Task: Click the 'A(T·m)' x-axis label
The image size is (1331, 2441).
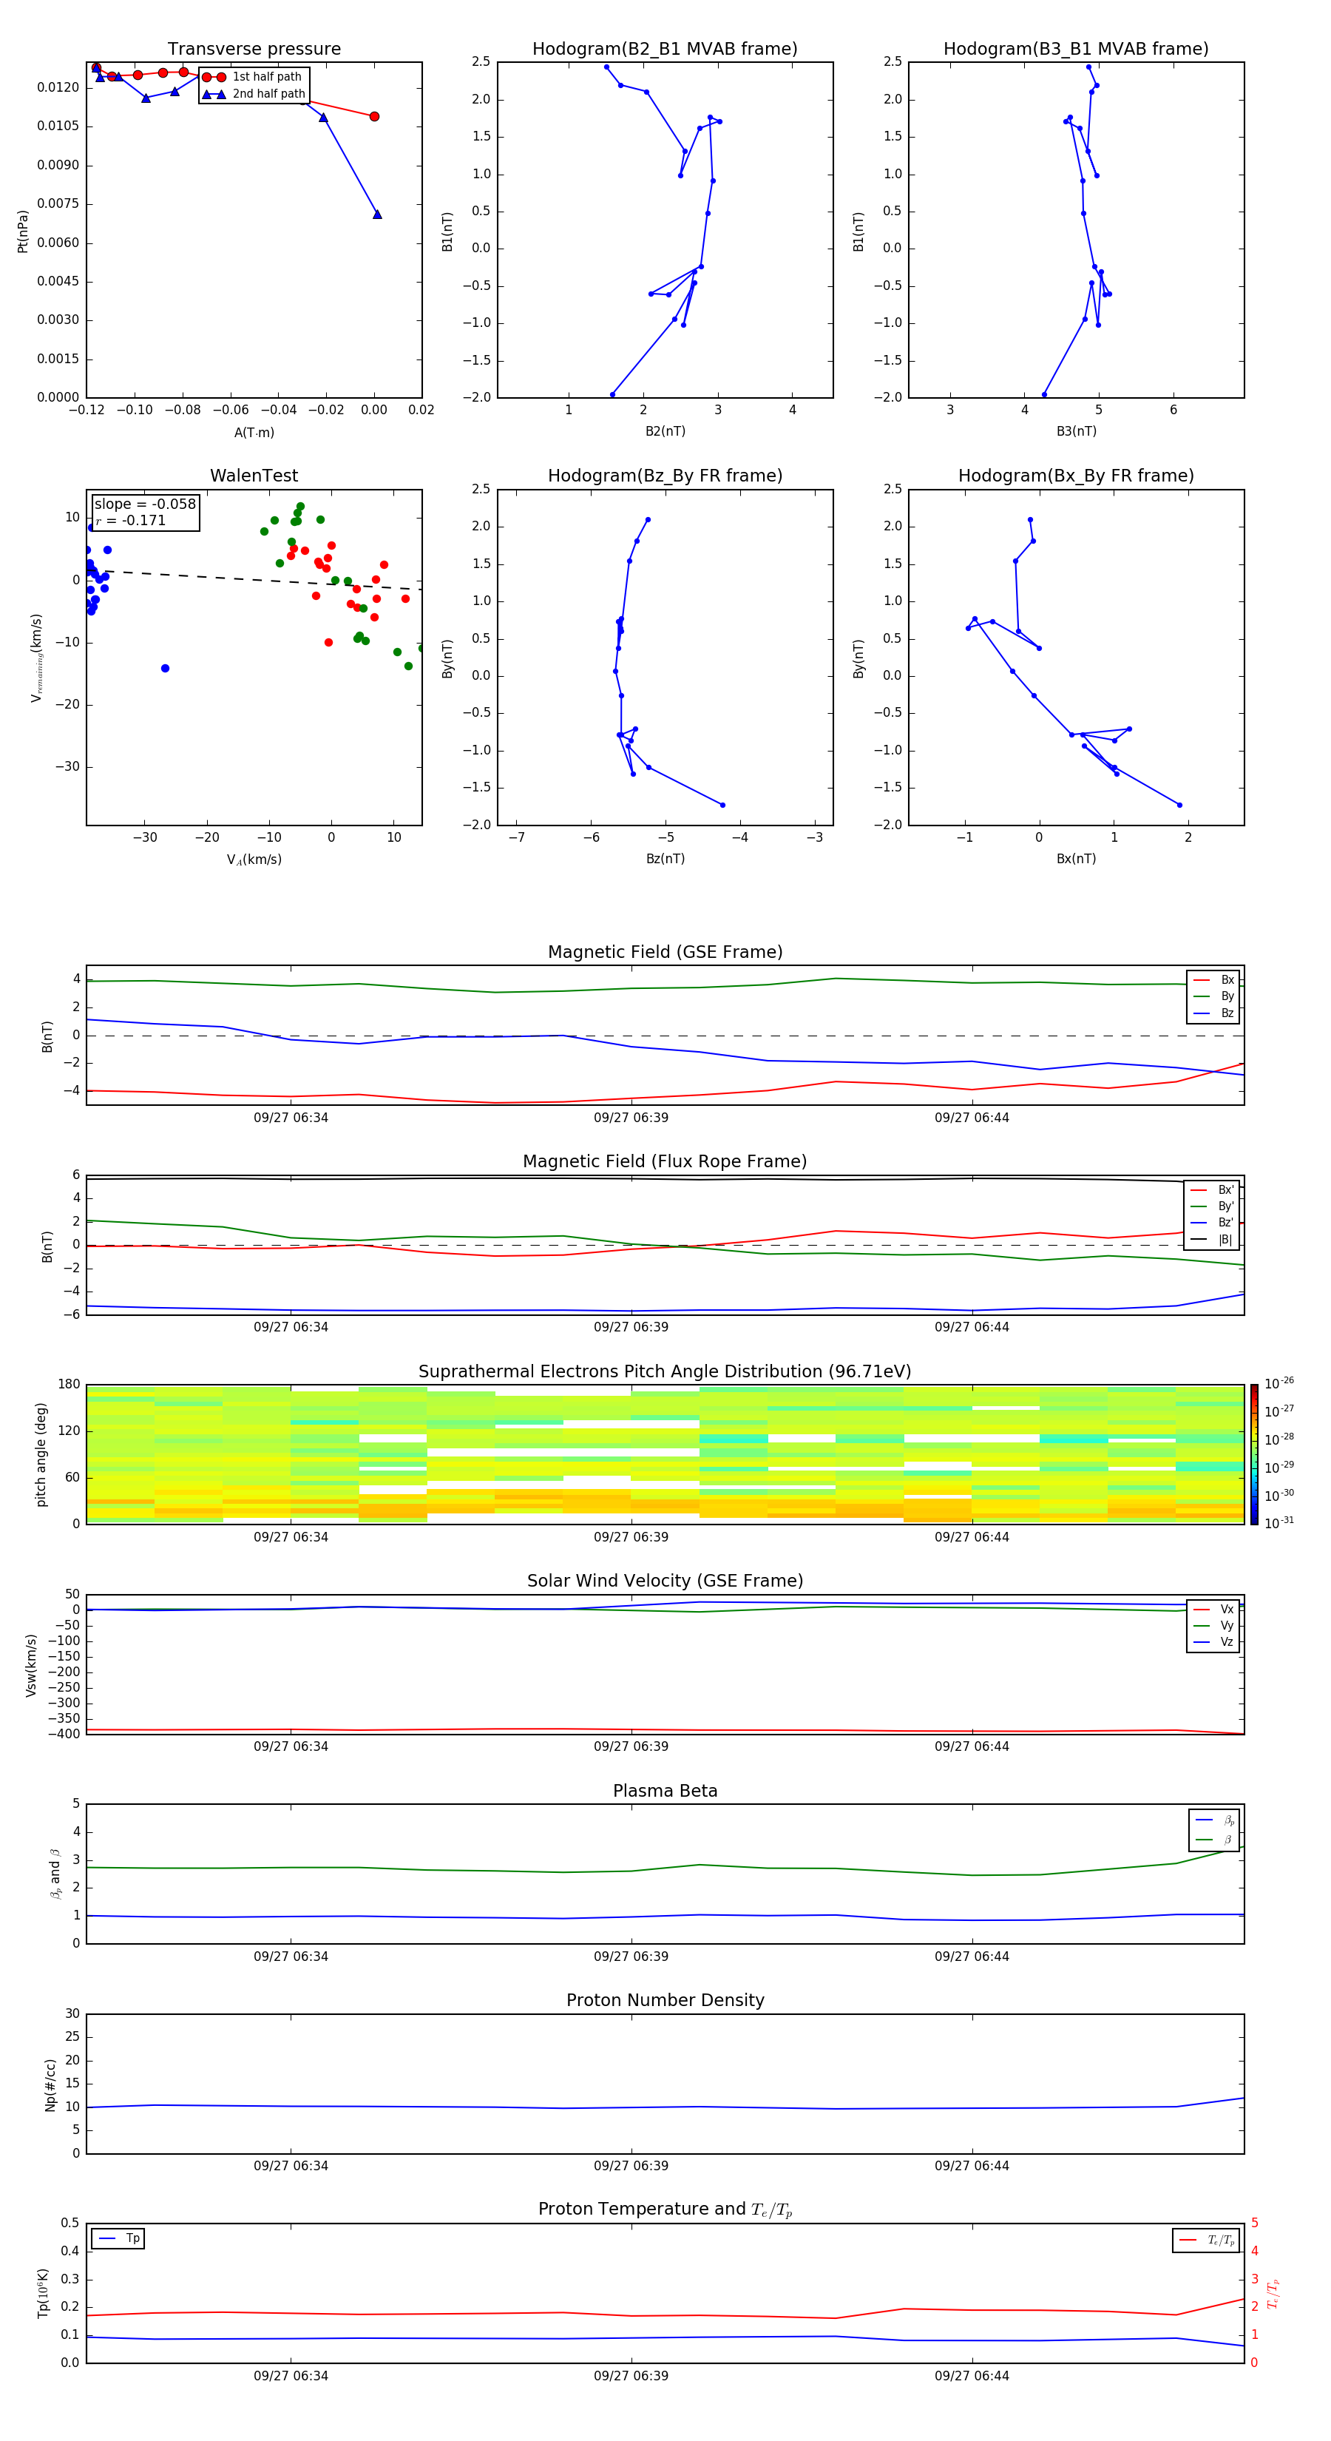Action: tap(254, 433)
